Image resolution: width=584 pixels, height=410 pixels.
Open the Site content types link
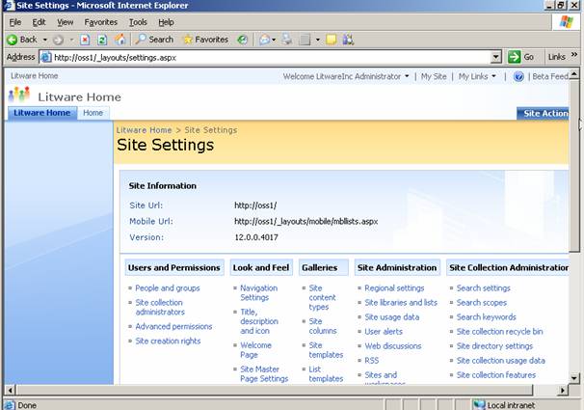point(322,297)
